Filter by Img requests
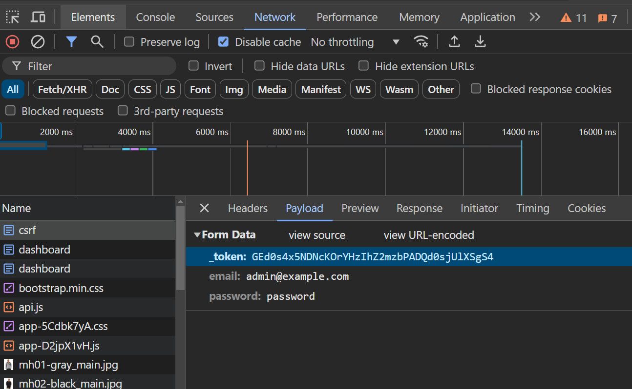Viewport: 632px width, 389px height. 234,89
